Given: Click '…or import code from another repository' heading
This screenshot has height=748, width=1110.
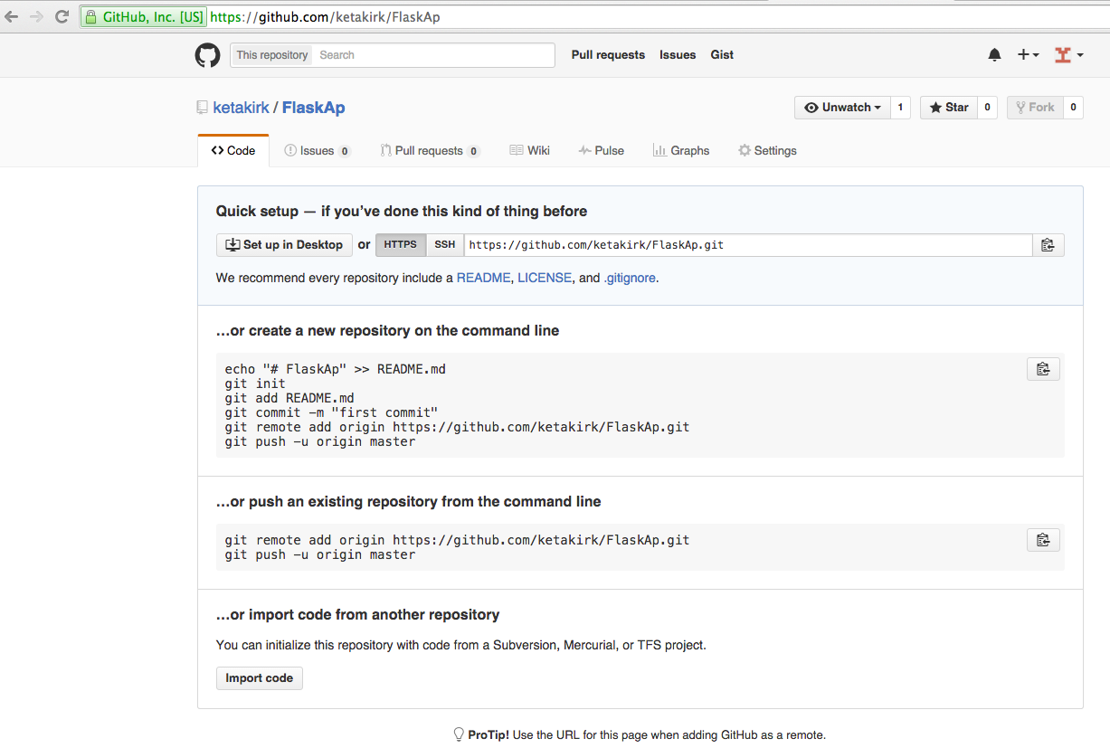Looking at the screenshot, I should click(358, 615).
